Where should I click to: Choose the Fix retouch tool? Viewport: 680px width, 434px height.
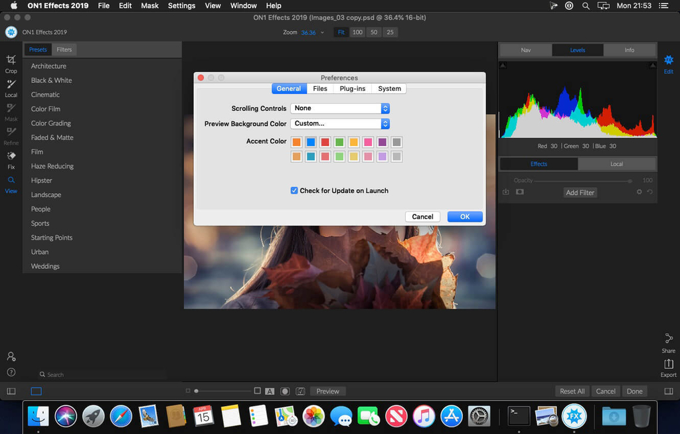pyautogui.click(x=11, y=159)
